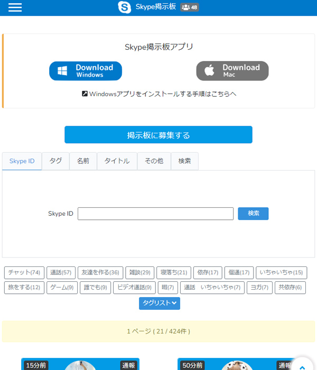Filter by 共依存(6) tag

click(x=290, y=288)
